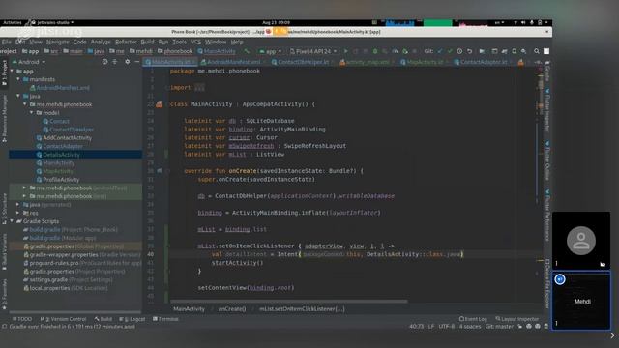
Task: Select ContactAdapter in project tree
Action: (x=63, y=146)
